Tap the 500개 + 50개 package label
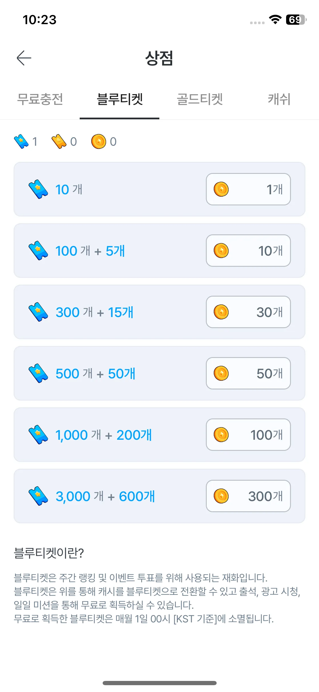This screenshot has height=692, width=319. click(96, 373)
